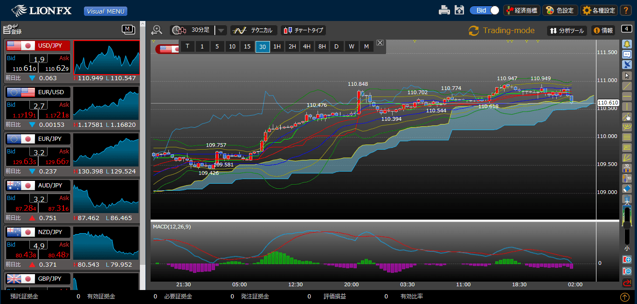
Task: Select the Fibonacci fan tool
Action: pyautogui.click(x=627, y=158)
